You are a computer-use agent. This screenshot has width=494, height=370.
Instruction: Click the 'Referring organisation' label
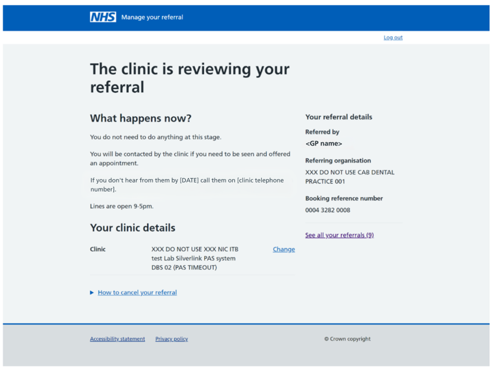[338, 161]
